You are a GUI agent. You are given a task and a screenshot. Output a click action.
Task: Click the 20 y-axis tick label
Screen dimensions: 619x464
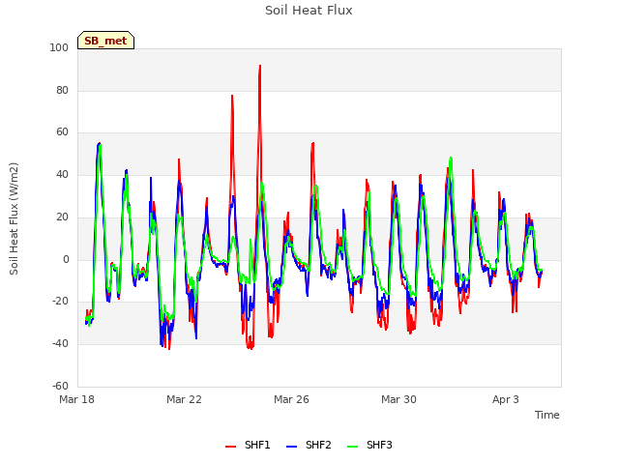tap(62, 217)
